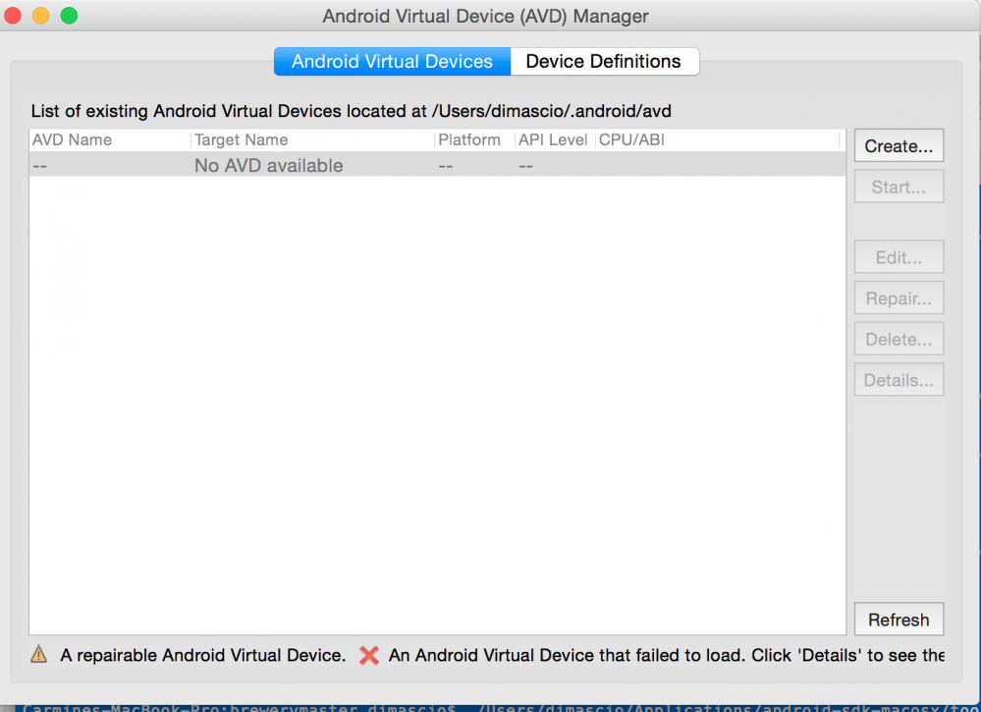Click the green zoom button on the window
The image size is (981, 712).
coord(69,16)
